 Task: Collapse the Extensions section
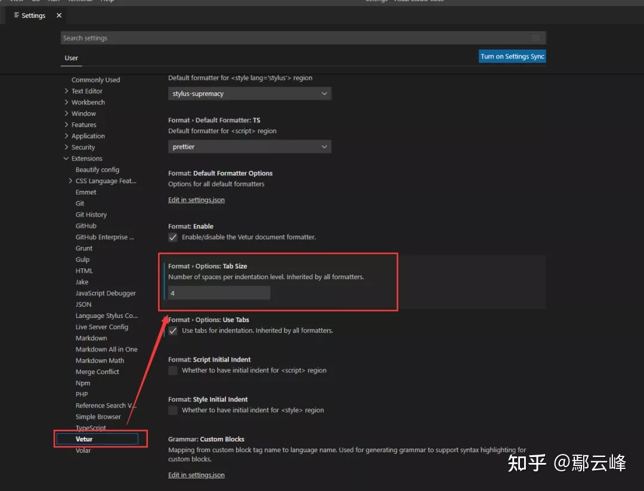[x=66, y=158]
